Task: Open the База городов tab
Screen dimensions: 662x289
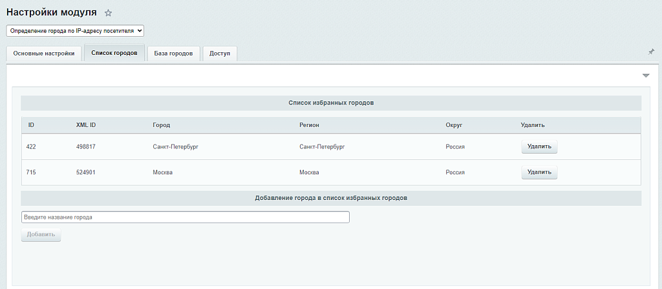Action: tap(173, 54)
